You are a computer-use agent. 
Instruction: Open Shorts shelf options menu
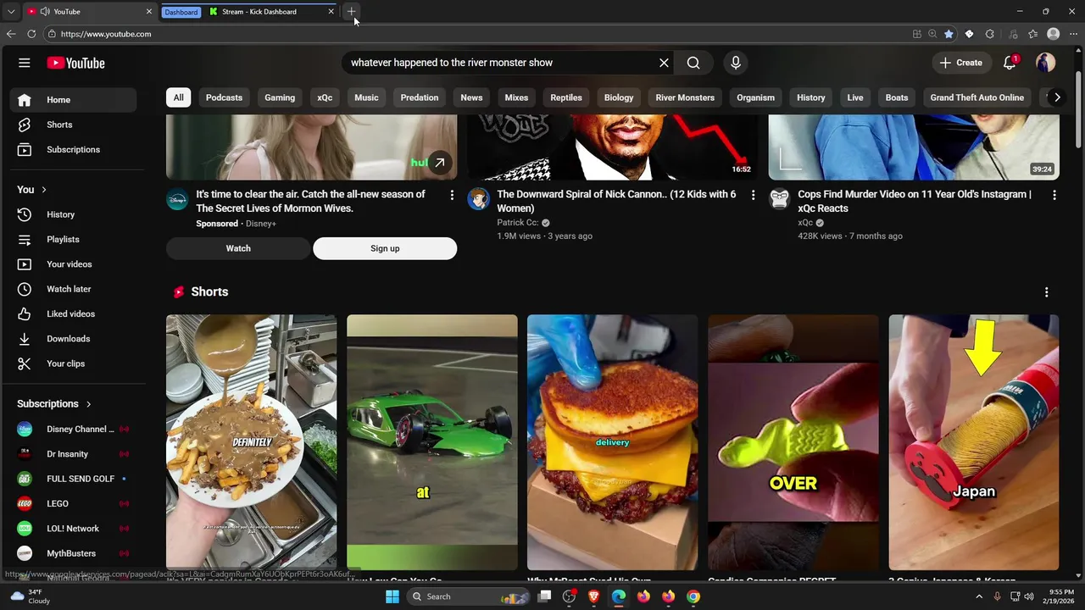pyautogui.click(x=1046, y=292)
